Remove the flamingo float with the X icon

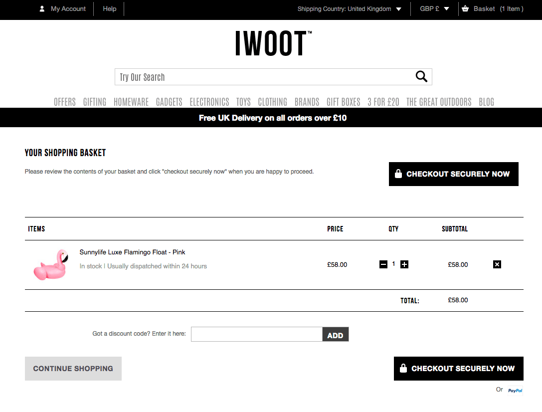497,264
